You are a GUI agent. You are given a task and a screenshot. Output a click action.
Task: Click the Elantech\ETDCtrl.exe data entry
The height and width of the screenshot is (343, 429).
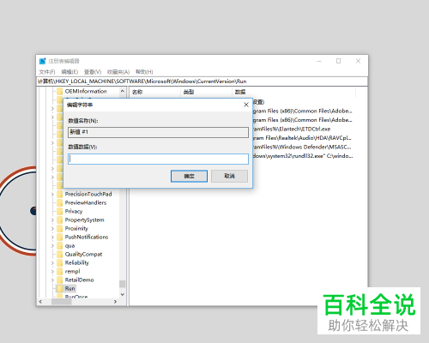point(292,129)
